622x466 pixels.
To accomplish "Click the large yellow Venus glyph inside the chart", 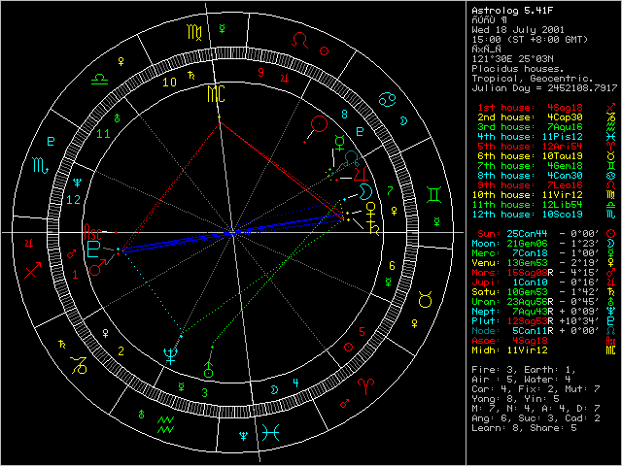I will point(371,210).
